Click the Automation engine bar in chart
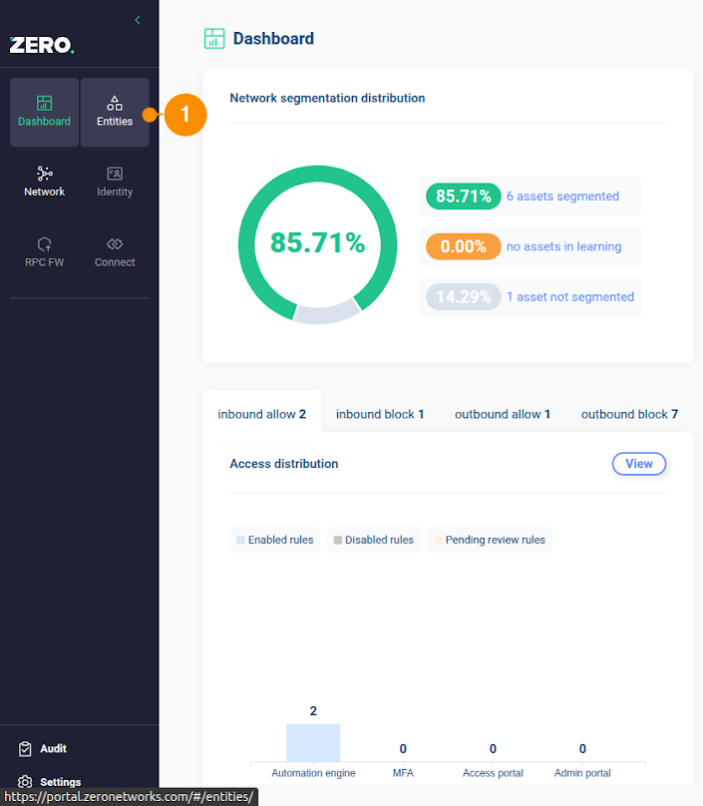Image resolution: width=703 pixels, height=806 pixels. pyautogui.click(x=313, y=743)
